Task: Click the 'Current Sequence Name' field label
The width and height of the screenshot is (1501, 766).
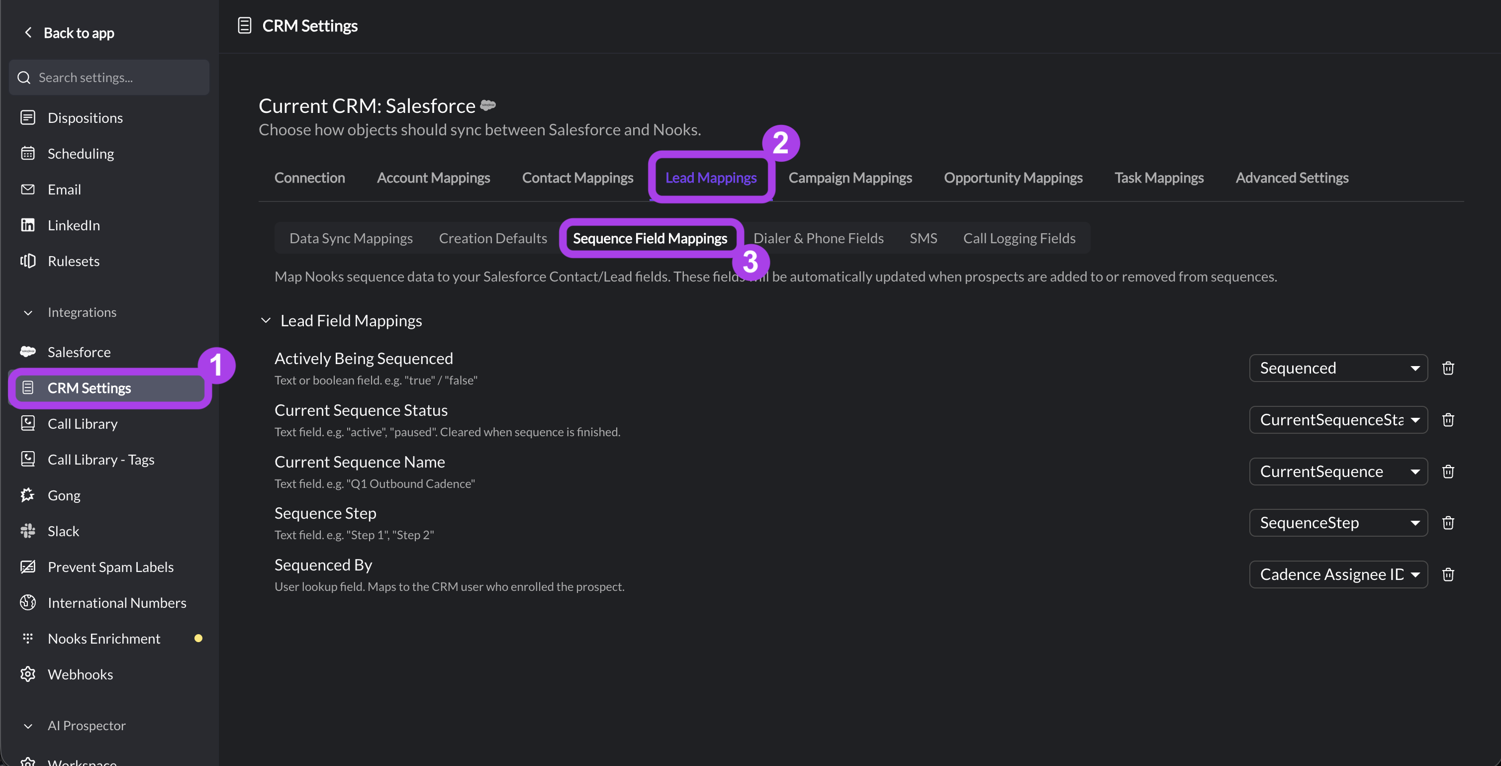Action: click(360, 462)
